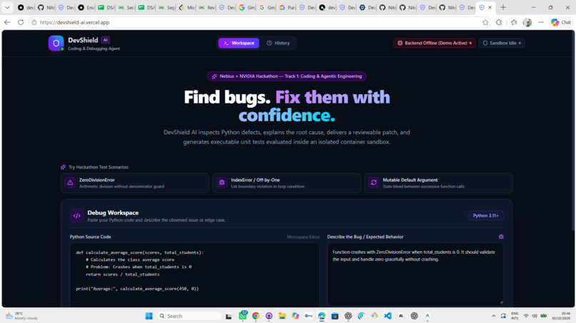Click the Backend Offline (Demo Active) status badge

tap(435, 43)
